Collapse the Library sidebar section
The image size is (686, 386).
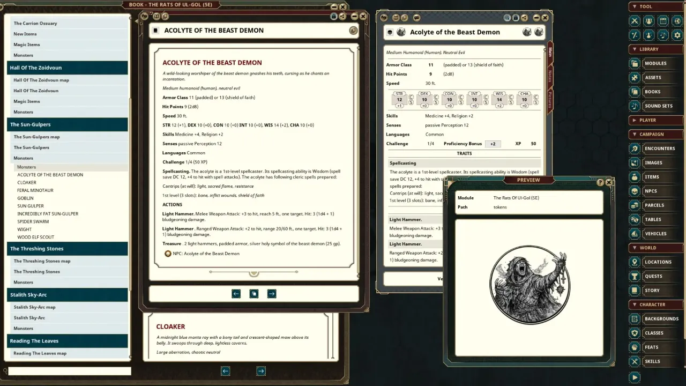656,49
